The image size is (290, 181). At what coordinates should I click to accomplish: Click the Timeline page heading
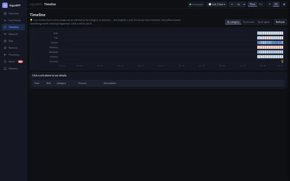point(37,15)
